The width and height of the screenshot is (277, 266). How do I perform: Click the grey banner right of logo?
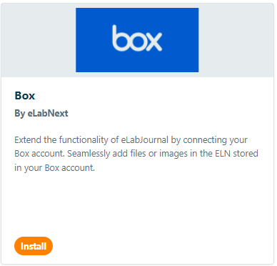tap(236, 40)
